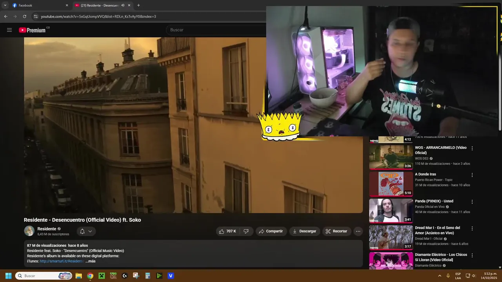Viewport: 502px width, 282px height.
Task: Follow the smarturl.it iTunes link
Action: [x=62, y=261]
